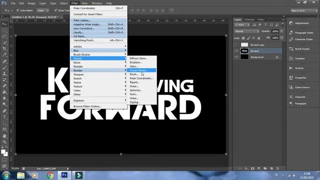Select the Path Selection tool
320x180 pixels.
coord(4,123)
